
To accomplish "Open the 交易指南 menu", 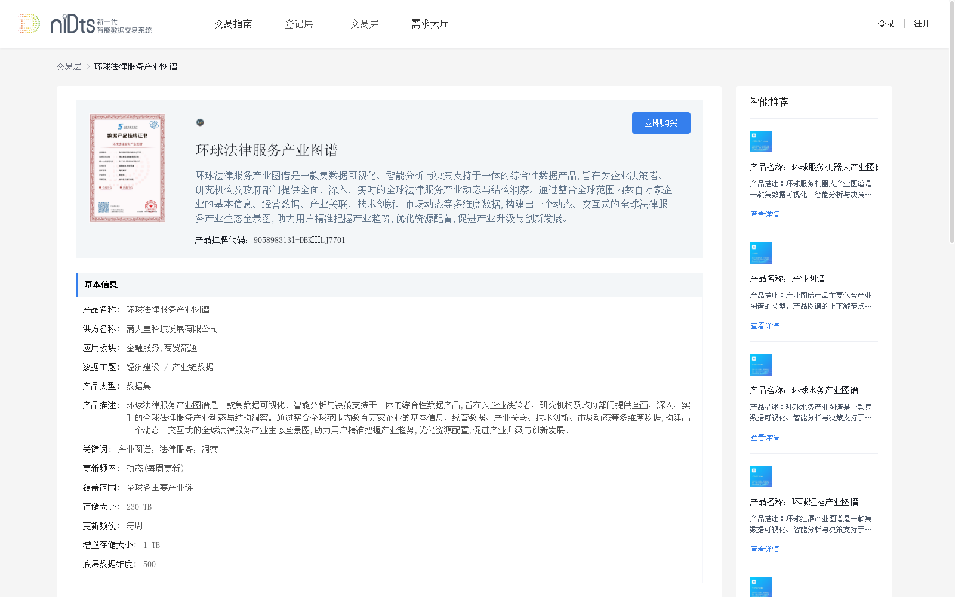I will pos(233,24).
